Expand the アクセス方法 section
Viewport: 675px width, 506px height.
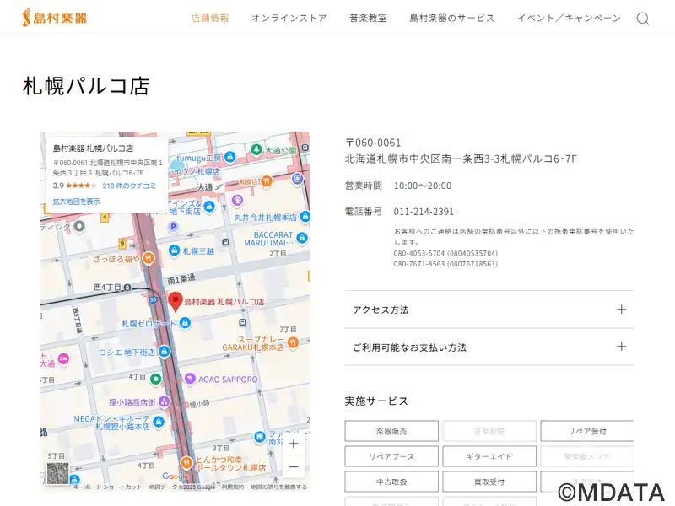click(x=489, y=310)
